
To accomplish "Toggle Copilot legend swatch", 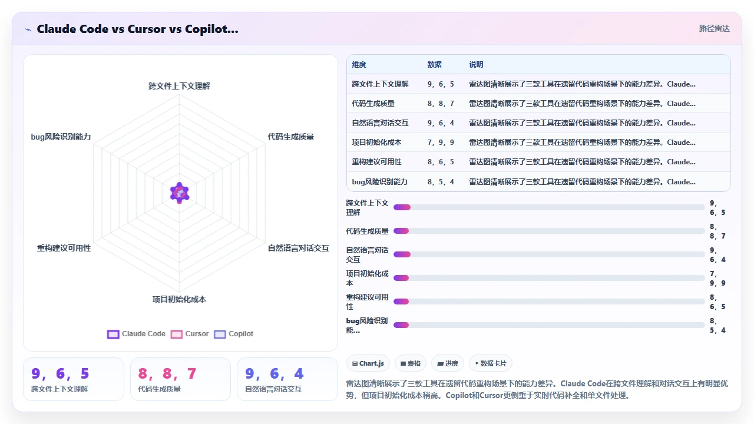I will pos(220,334).
